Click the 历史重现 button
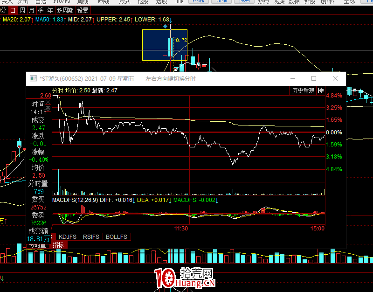Image resolution: width=373 pixels, height=292 pixels. tap(303, 90)
